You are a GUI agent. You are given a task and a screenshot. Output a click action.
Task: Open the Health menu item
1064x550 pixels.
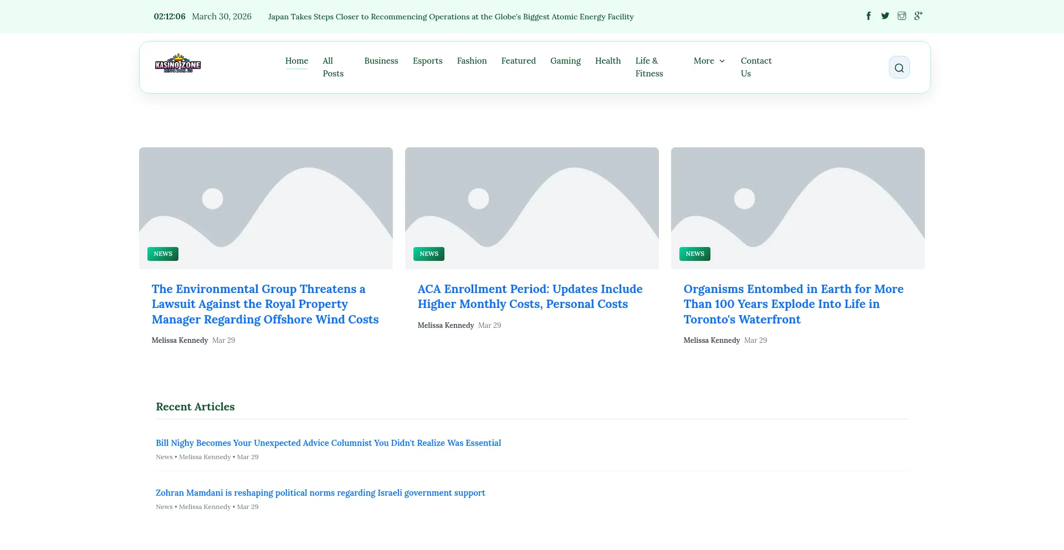tap(608, 61)
